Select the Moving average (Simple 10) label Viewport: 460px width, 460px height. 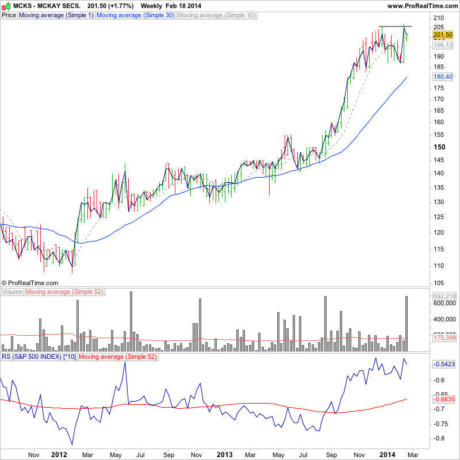[217, 16]
